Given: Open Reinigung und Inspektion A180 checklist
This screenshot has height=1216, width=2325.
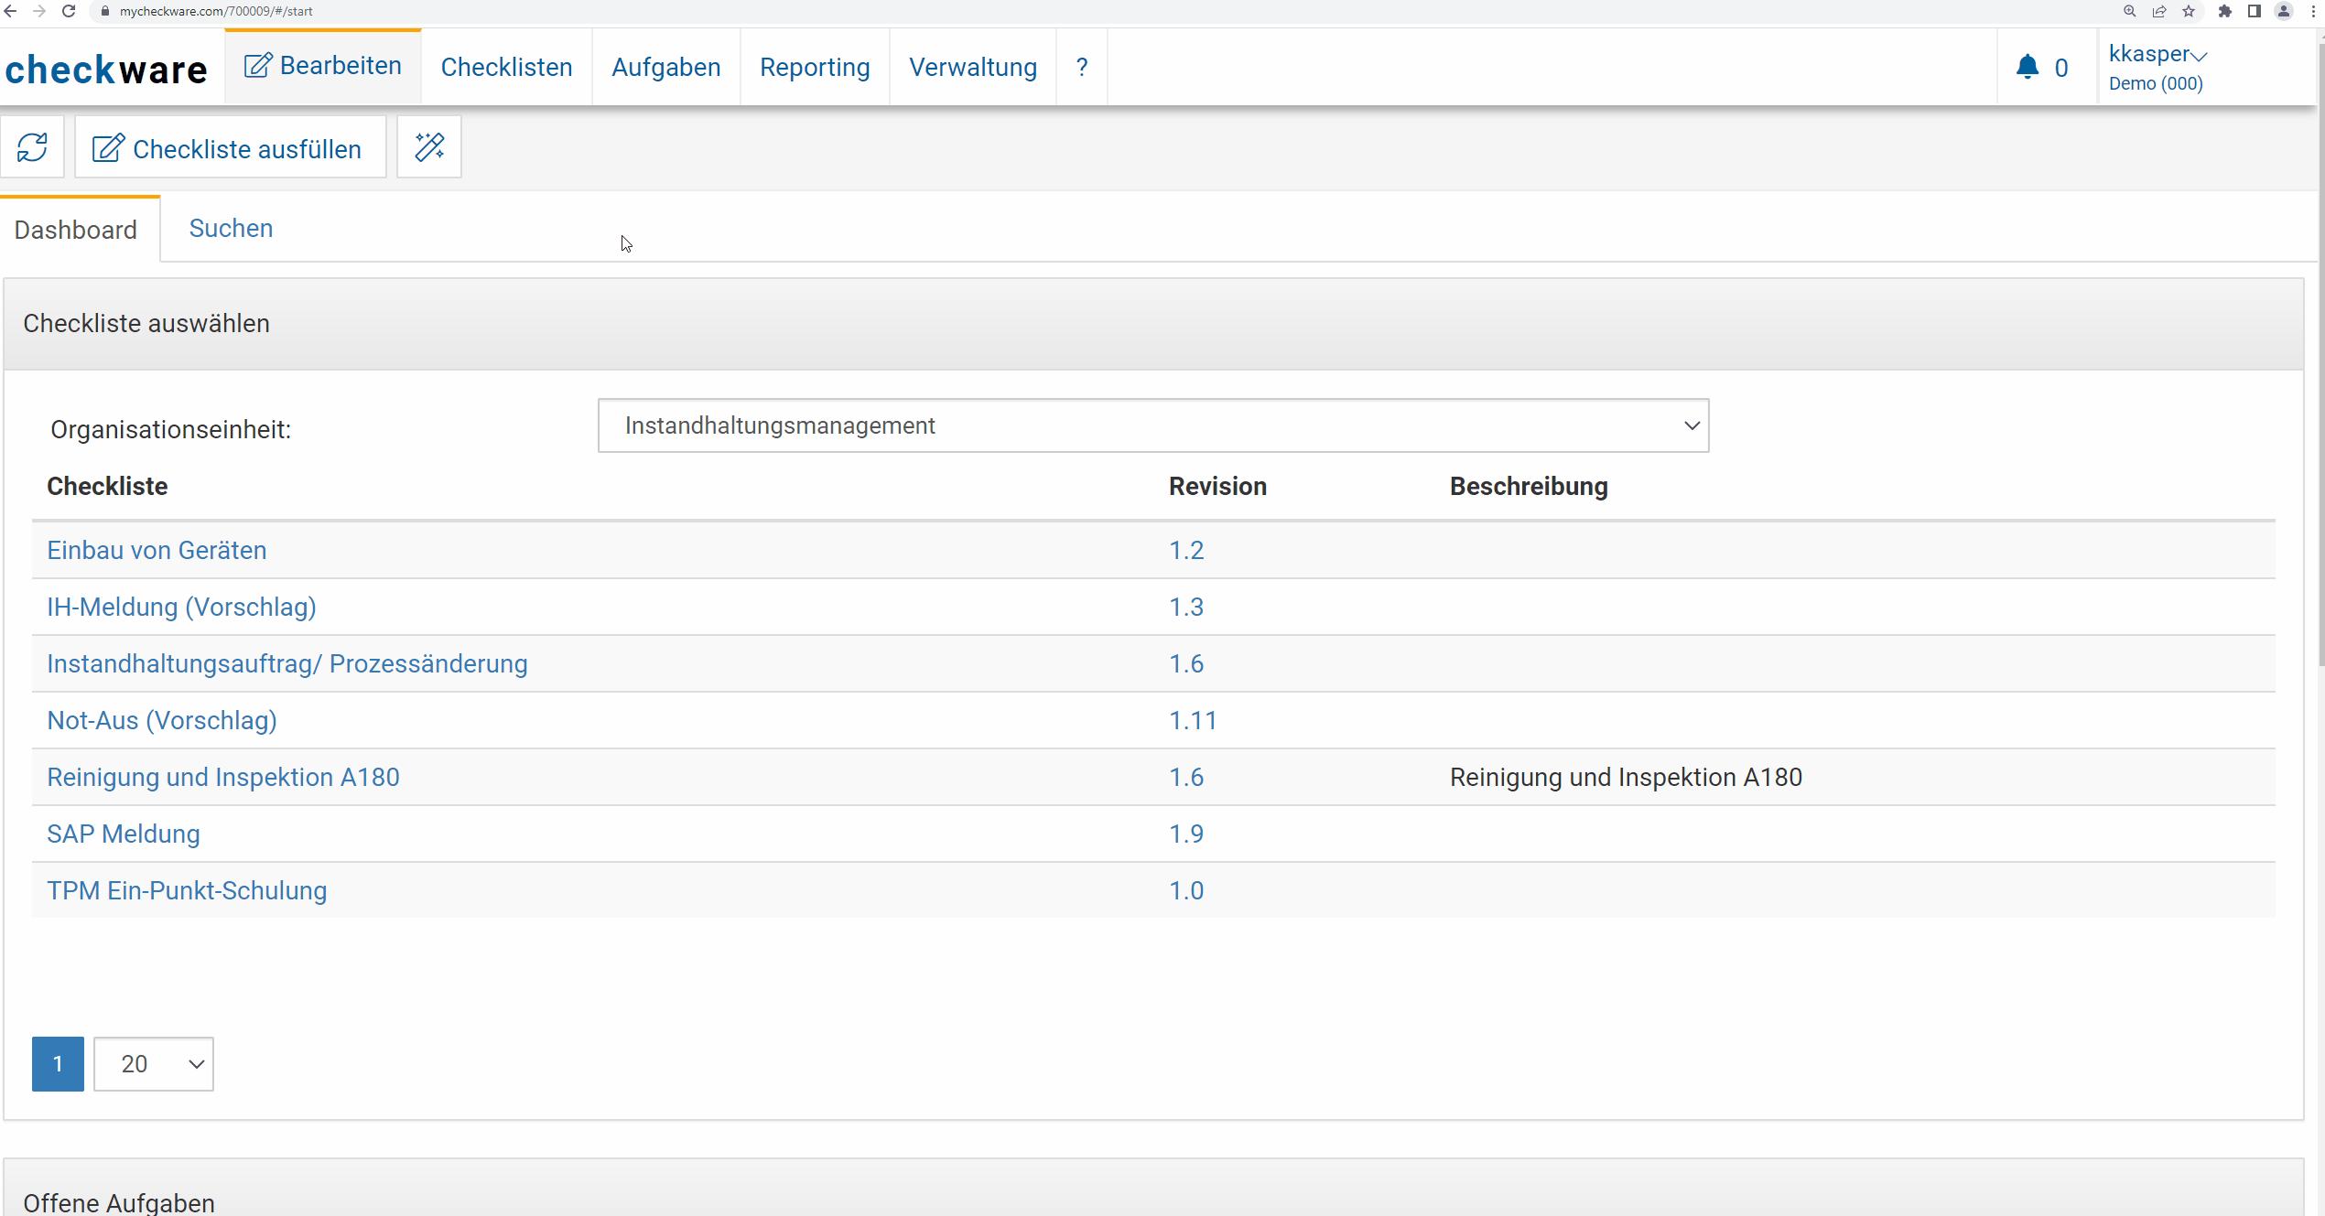Looking at the screenshot, I should [x=223, y=777].
